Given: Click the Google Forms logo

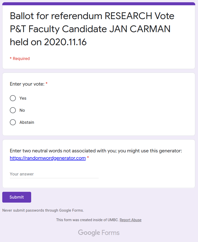Looking at the screenshot, I should coord(99,232).
